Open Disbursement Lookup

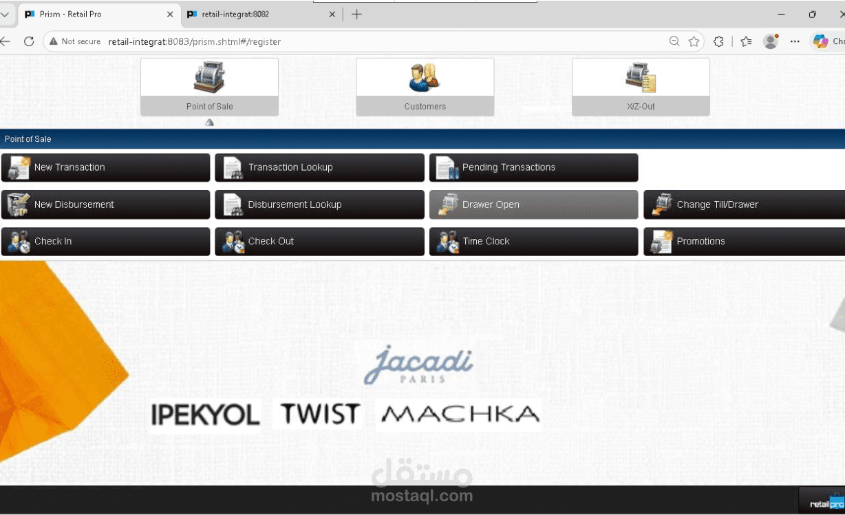click(x=319, y=204)
